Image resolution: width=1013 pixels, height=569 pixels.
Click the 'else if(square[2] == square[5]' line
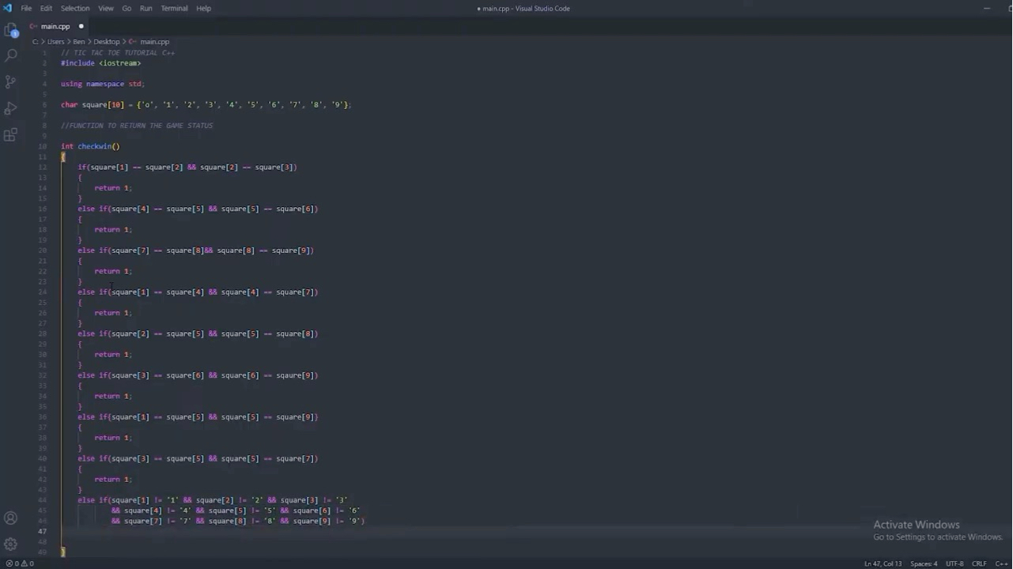(198, 333)
